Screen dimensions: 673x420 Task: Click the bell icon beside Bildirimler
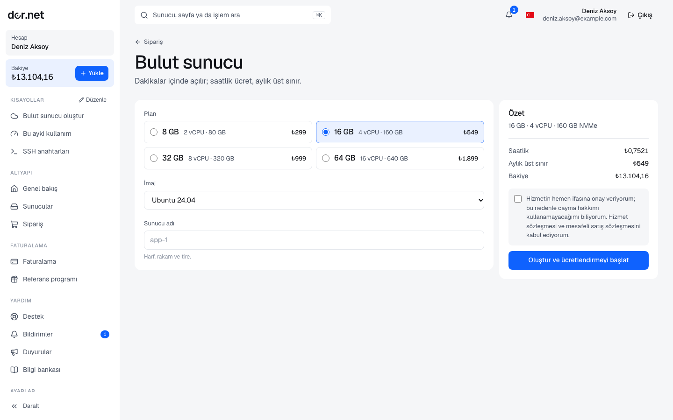coord(14,334)
